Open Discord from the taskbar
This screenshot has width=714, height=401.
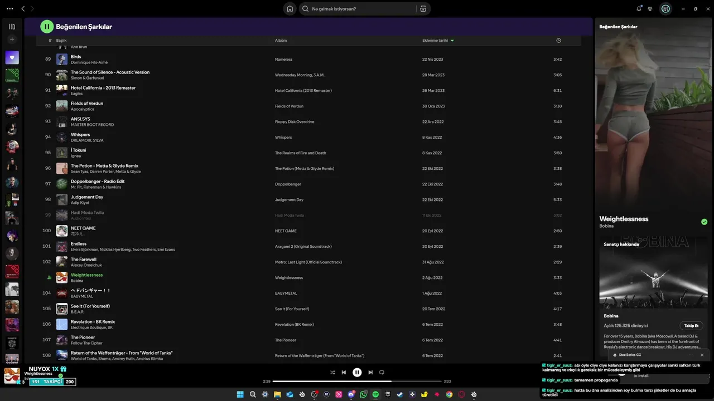click(351, 394)
